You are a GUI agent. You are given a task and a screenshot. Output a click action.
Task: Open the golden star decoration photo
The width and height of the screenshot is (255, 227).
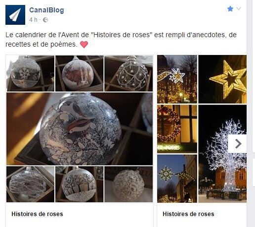(x=222, y=79)
